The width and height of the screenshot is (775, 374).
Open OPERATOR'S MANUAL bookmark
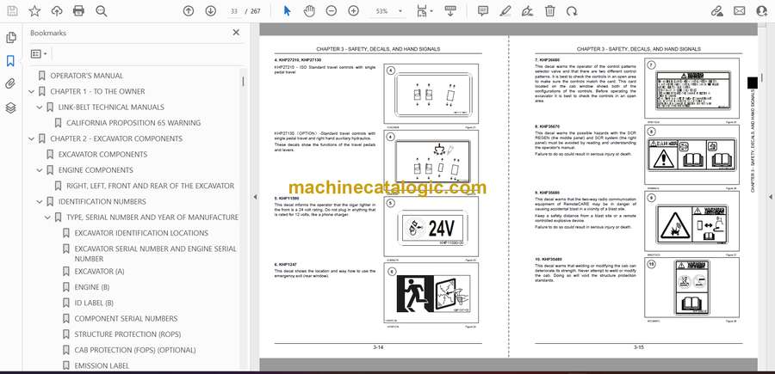click(86, 76)
